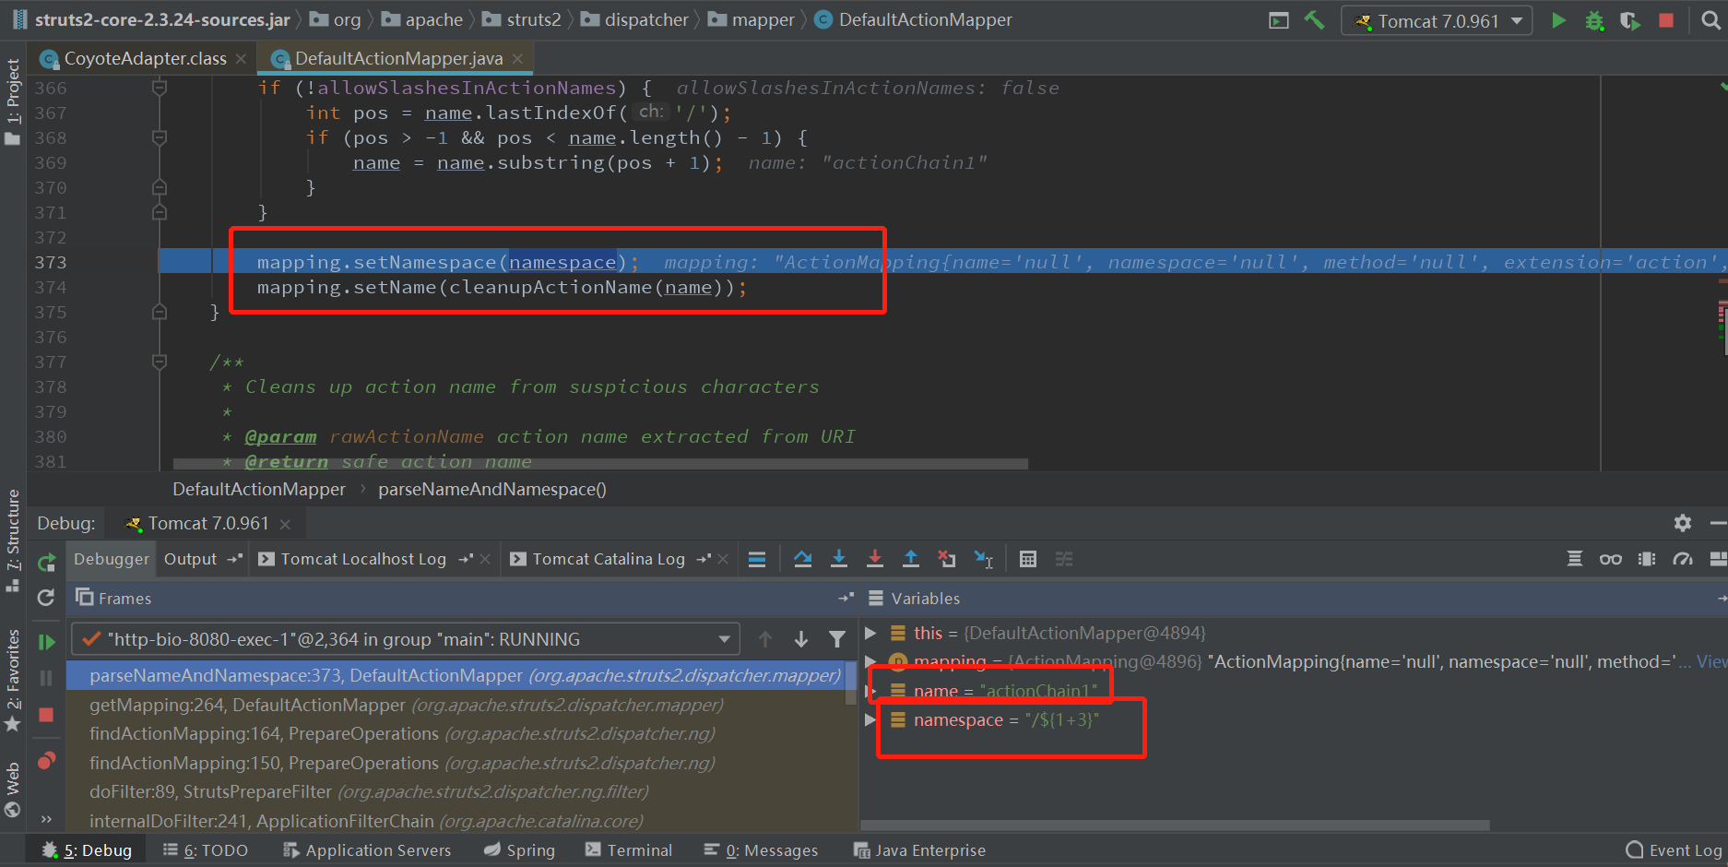
Task: Click the horizontal scrollbar under the code editor
Action: click(x=600, y=464)
